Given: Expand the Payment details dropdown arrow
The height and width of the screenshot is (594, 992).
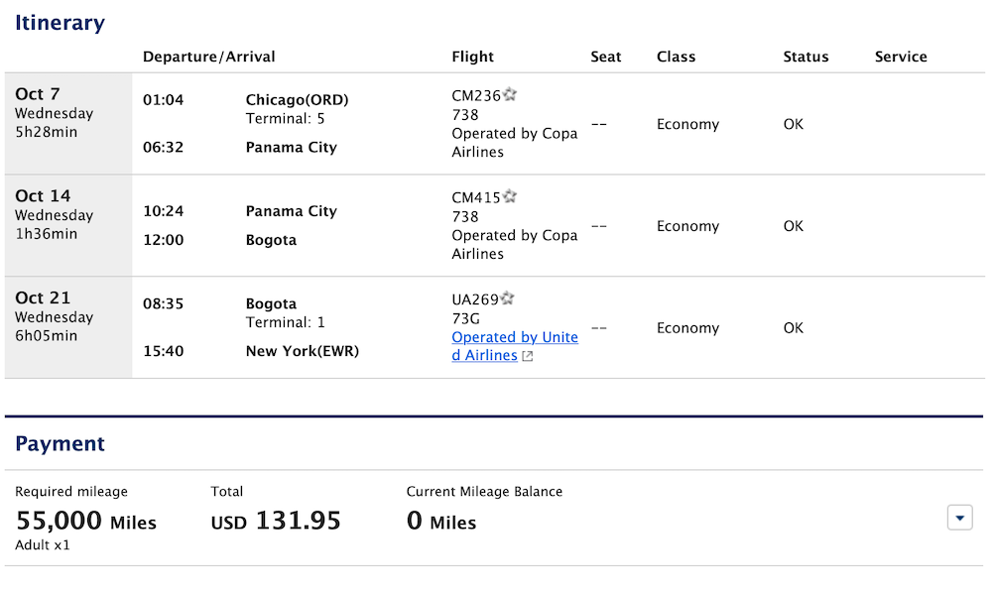Looking at the screenshot, I should 959,518.
